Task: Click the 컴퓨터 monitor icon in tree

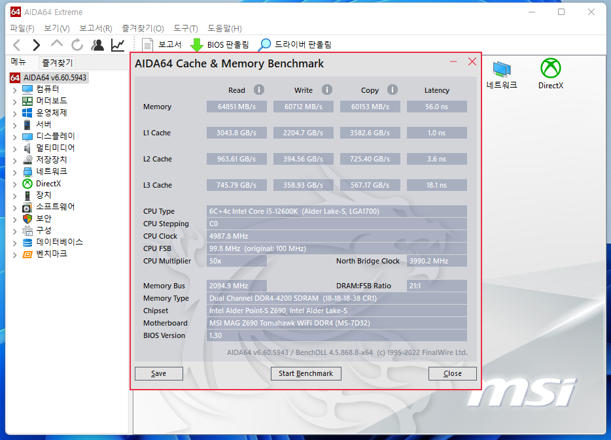Action: tap(27, 90)
